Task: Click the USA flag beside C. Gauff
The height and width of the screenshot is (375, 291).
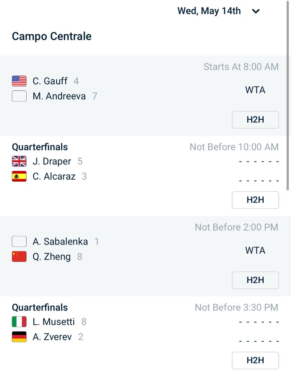Action: (x=19, y=81)
